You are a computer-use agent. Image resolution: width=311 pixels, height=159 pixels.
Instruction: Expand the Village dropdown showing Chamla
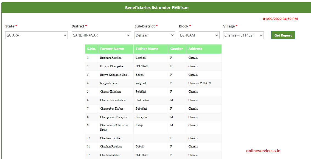click(x=243, y=35)
